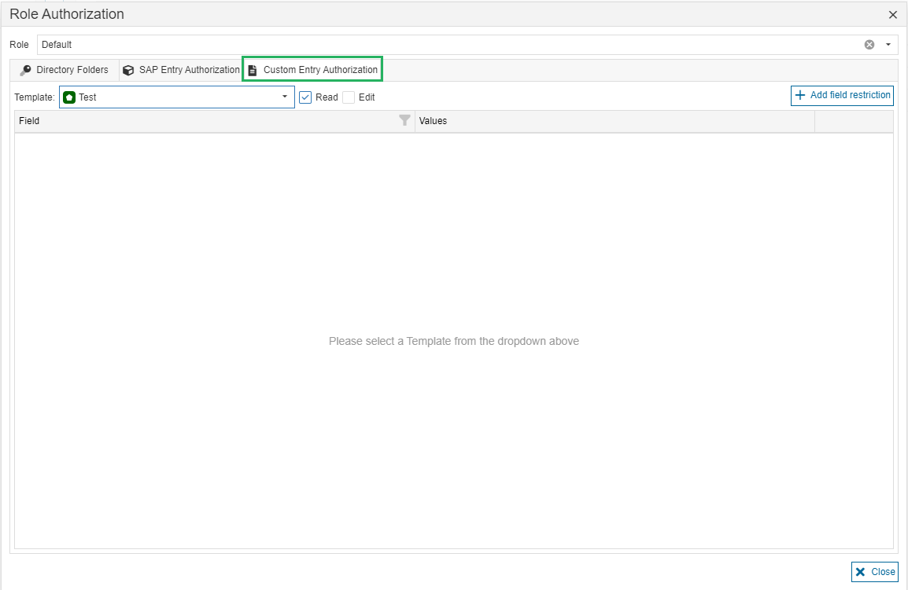Switch to the Directory Folders tab
Image resolution: width=908 pixels, height=590 pixels.
65,70
